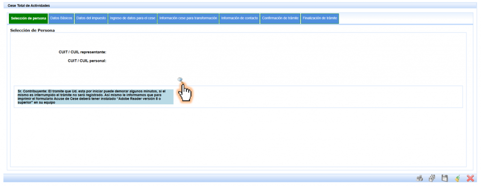Viewport: 481px width, 186px height.
Task: Click the save-all multiple disks icon
Action: (432, 178)
